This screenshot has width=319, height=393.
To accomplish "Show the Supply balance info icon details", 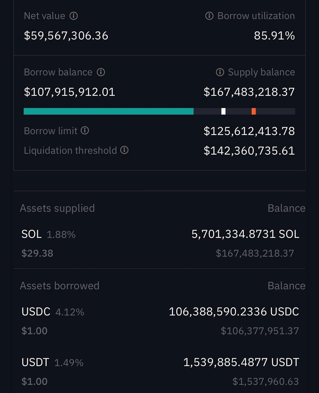I will (x=220, y=72).
